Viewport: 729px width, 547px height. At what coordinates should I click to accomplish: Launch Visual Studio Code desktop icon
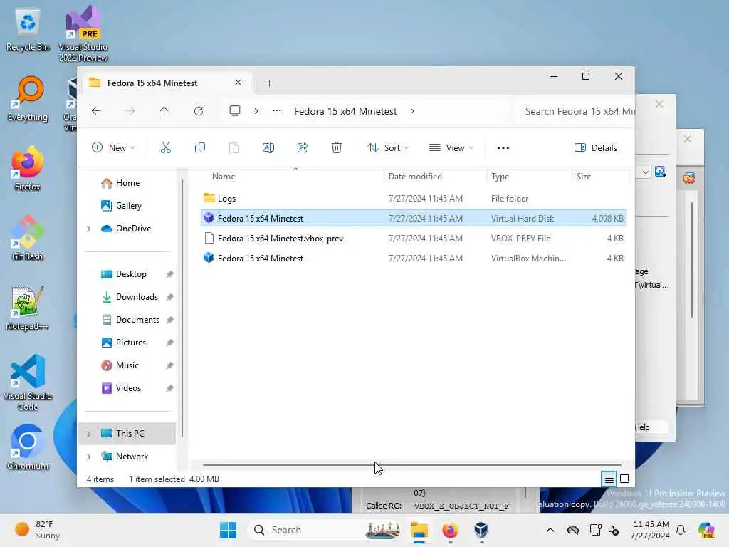coord(28,382)
